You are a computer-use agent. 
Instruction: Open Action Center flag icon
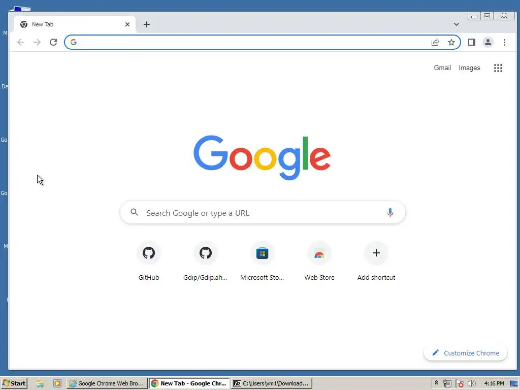[x=459, y=384]
